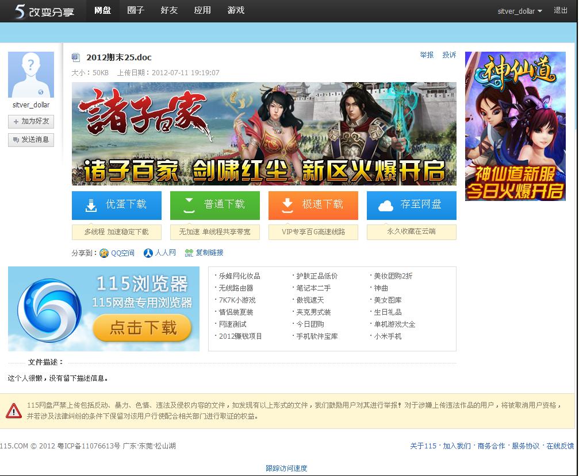579x476 pixels.
Task: Open the 游戏 tab
Action: [236, 11]
